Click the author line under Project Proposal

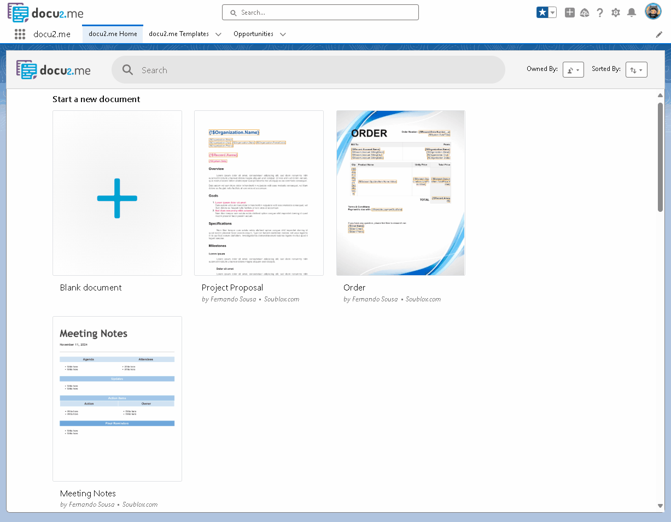[x=250, y=299]
